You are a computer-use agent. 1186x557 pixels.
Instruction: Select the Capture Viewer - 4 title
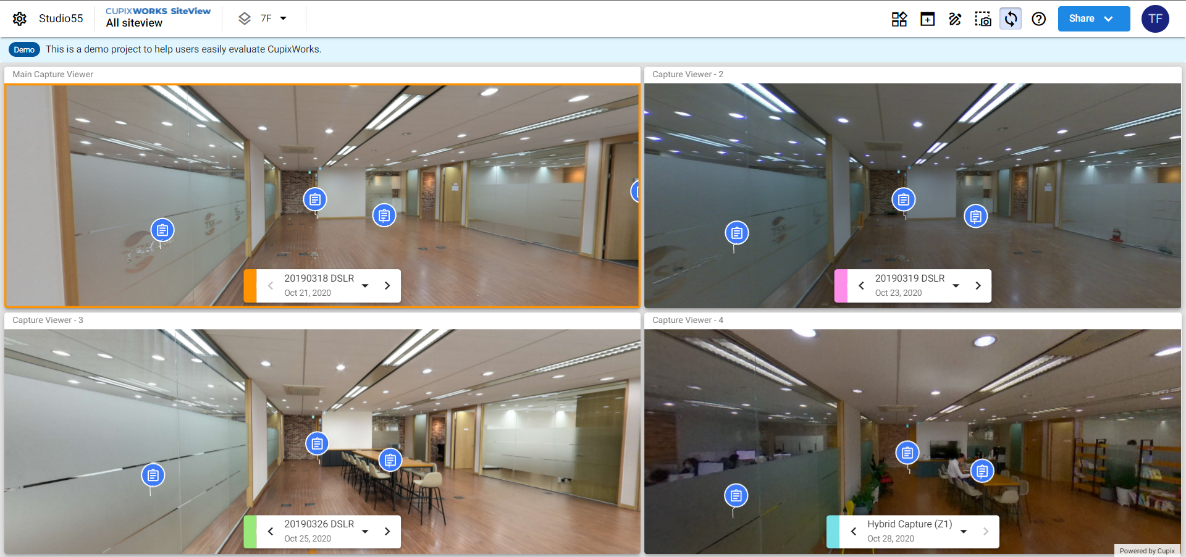(x=688, y=320)
